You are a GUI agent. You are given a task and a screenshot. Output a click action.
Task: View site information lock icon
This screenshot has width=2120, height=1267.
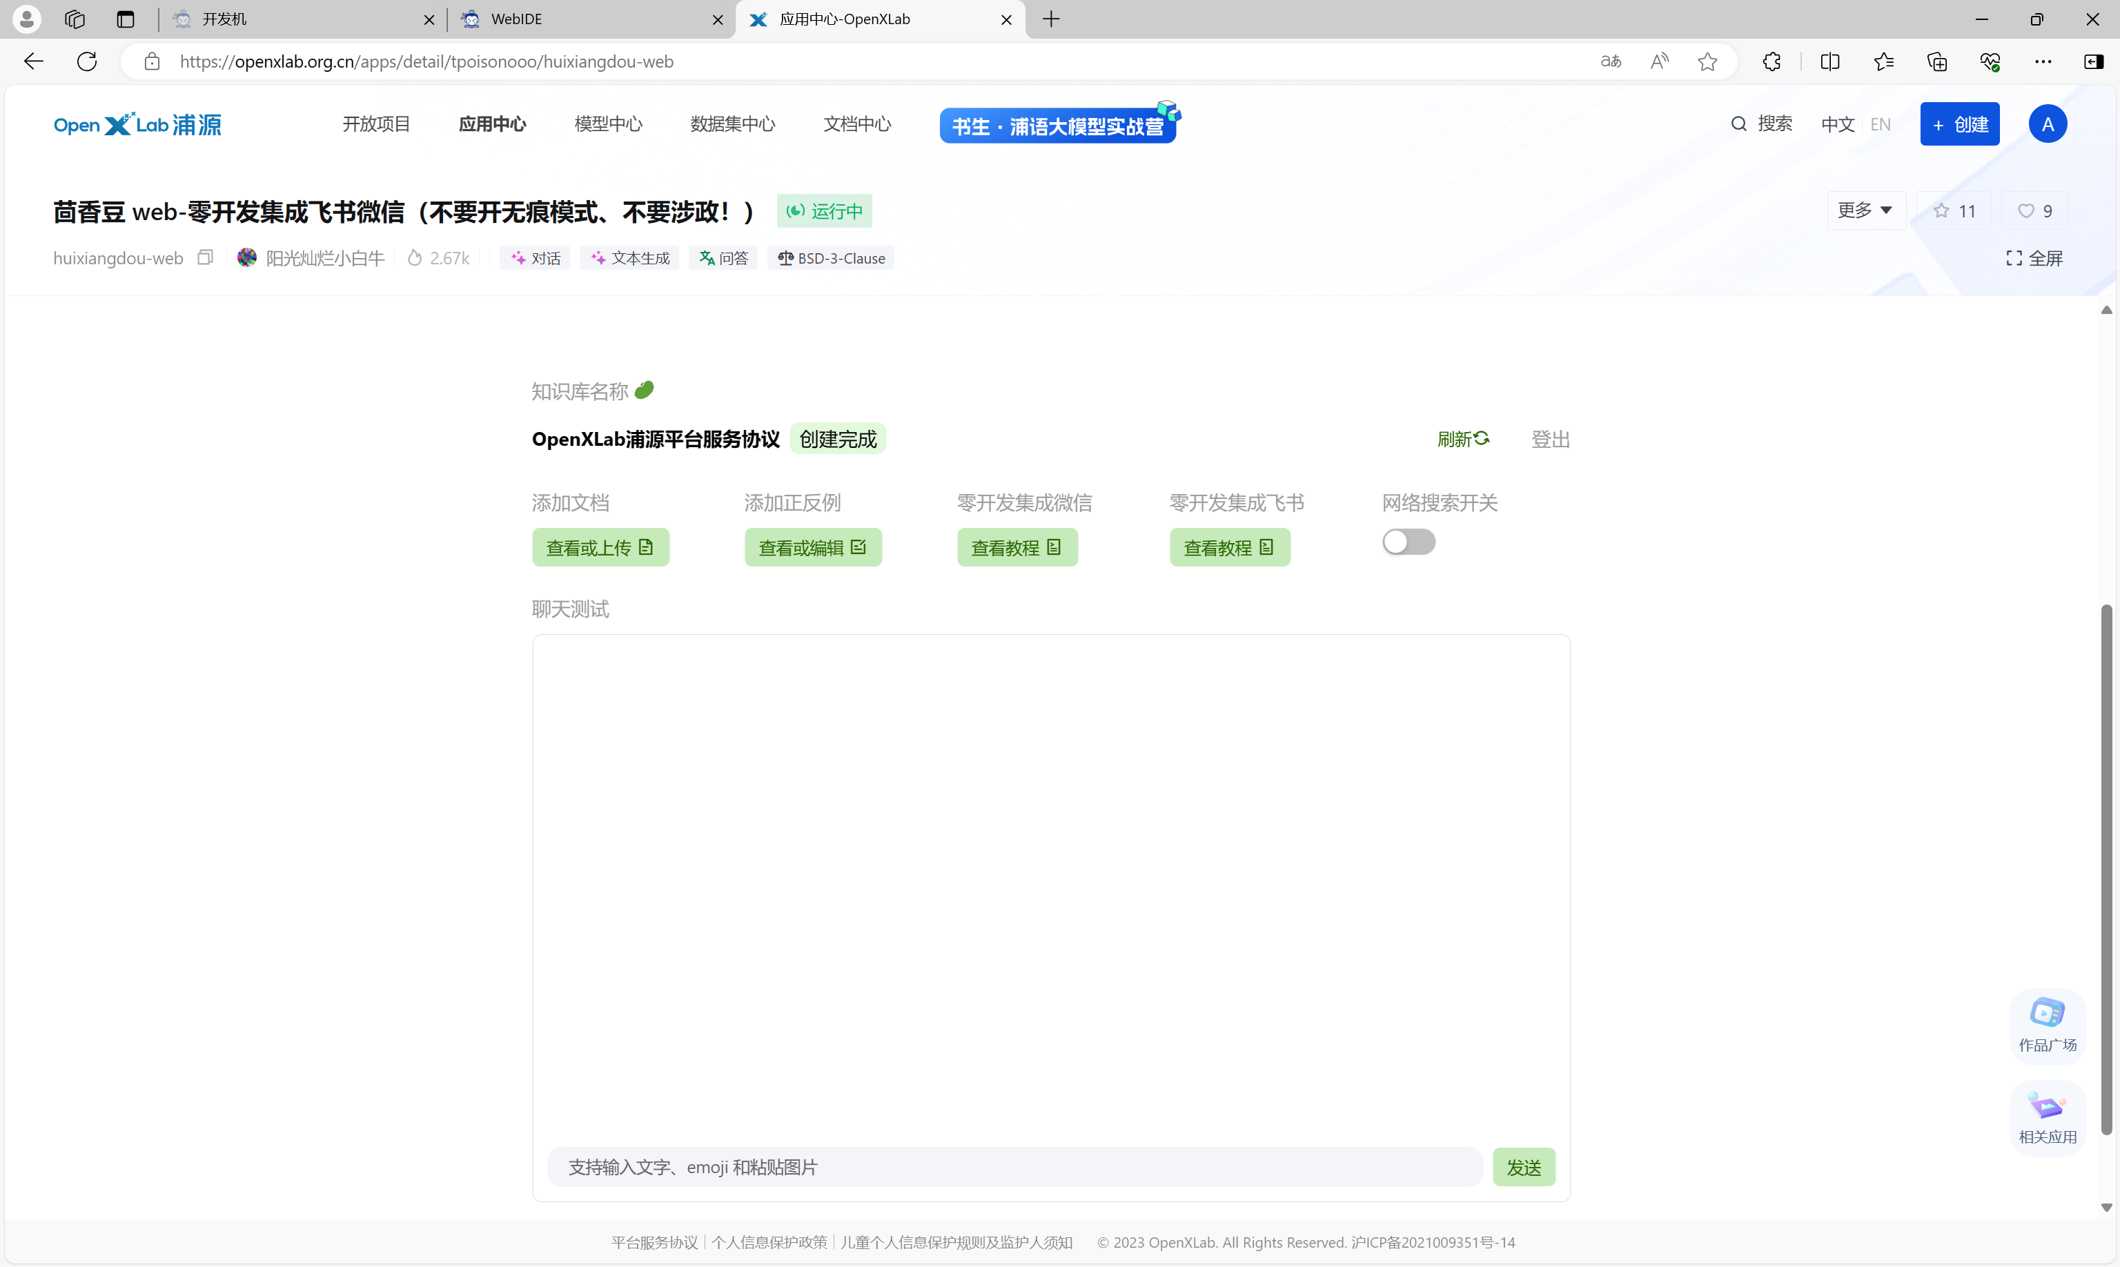152,61
